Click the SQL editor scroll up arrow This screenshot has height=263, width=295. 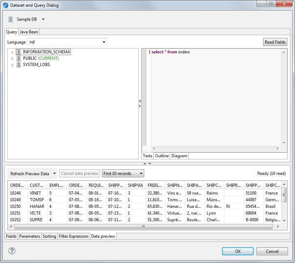tap(284, 52)
